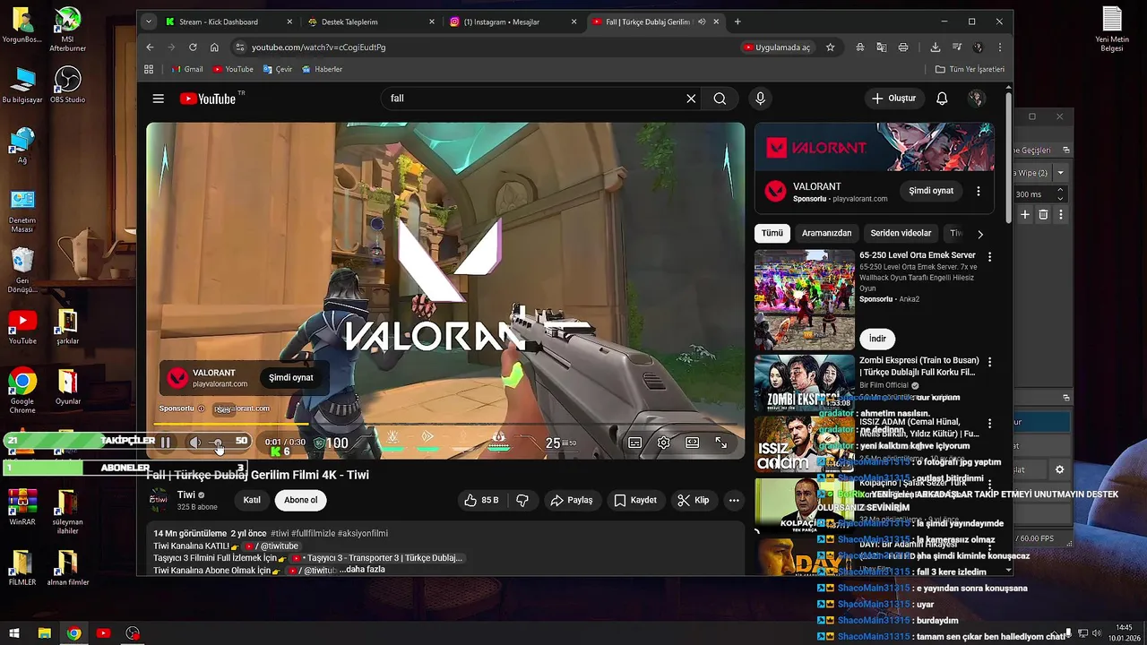Open the Tiwi channel avatar
1147x645 pixels.
click(159, 499)
